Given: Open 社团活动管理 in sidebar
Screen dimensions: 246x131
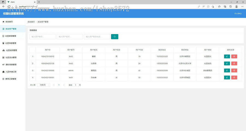Looking at the screenshot, I should click(13, 57).
